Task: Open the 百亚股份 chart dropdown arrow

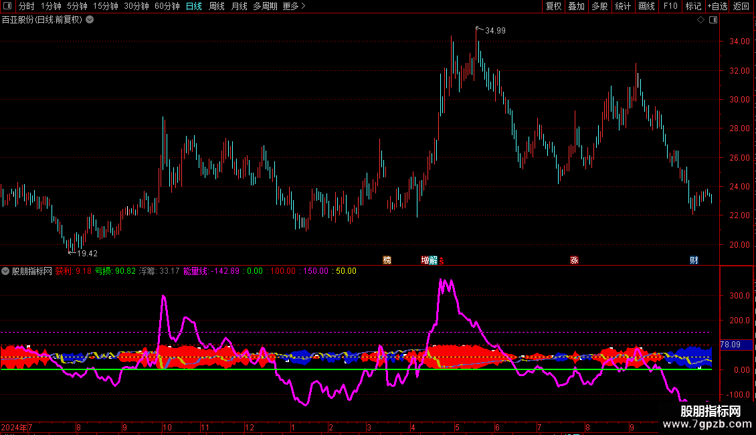Action: pyautogui.click(x=90, y=20)
